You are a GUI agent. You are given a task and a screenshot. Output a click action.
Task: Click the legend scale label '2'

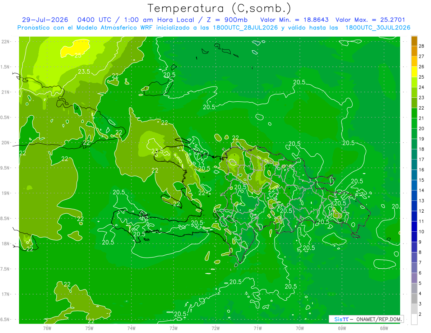pyautogui.click(x=421, y=314)
